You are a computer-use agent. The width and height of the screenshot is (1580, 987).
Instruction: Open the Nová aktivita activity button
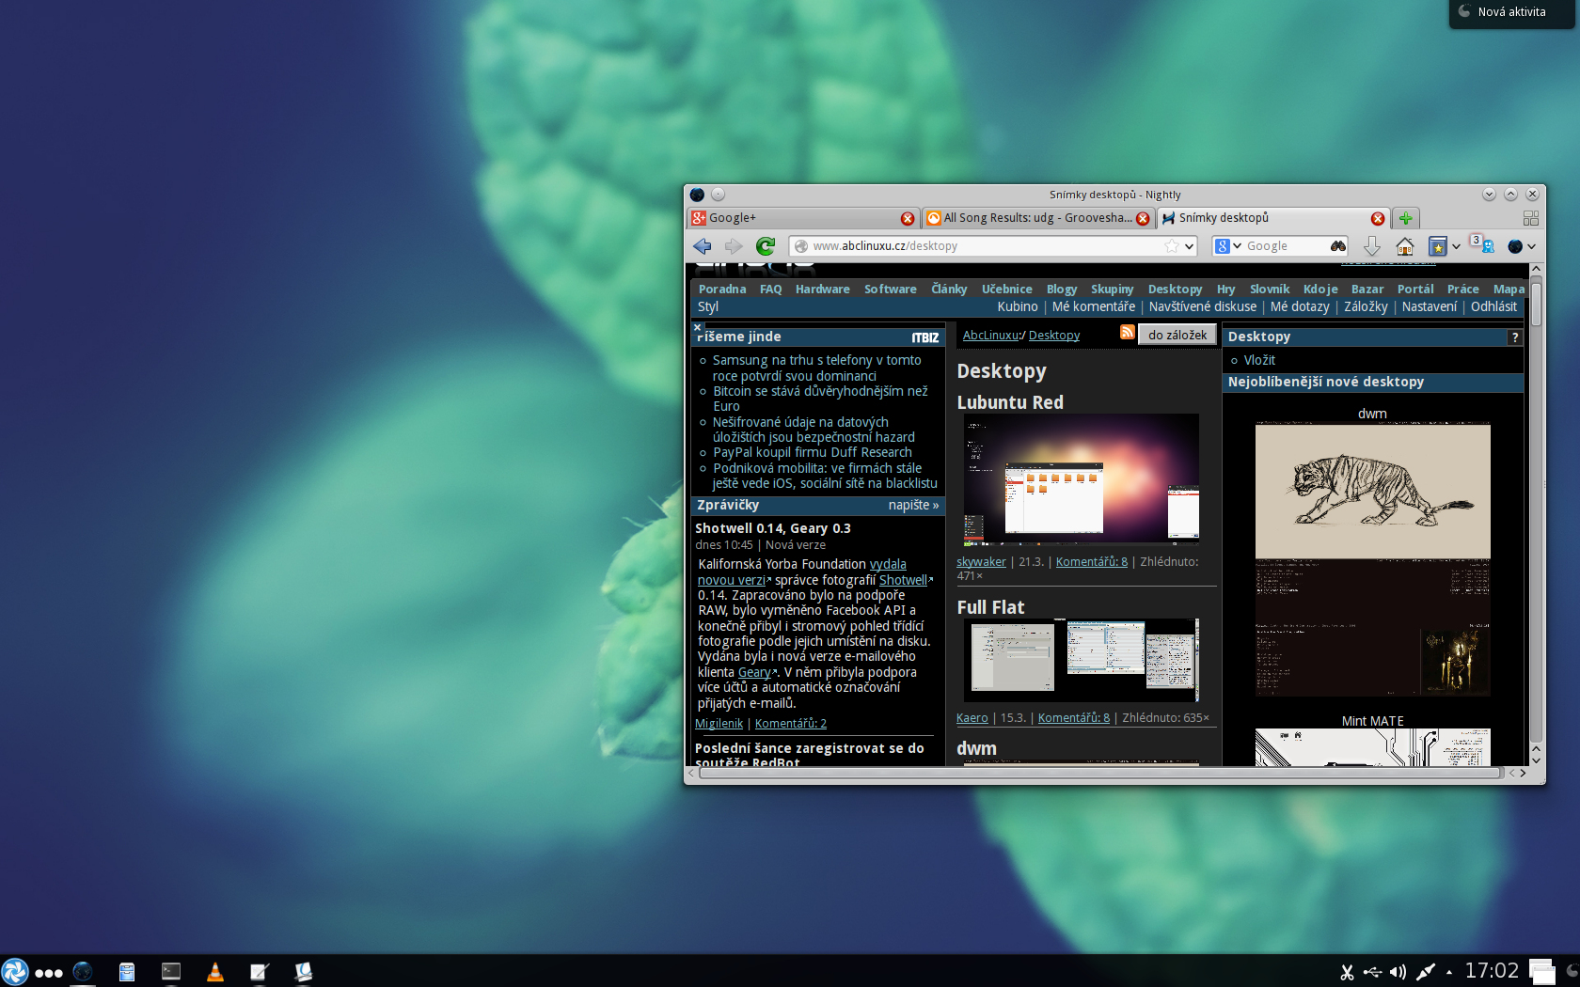(x=1512, y=12)
